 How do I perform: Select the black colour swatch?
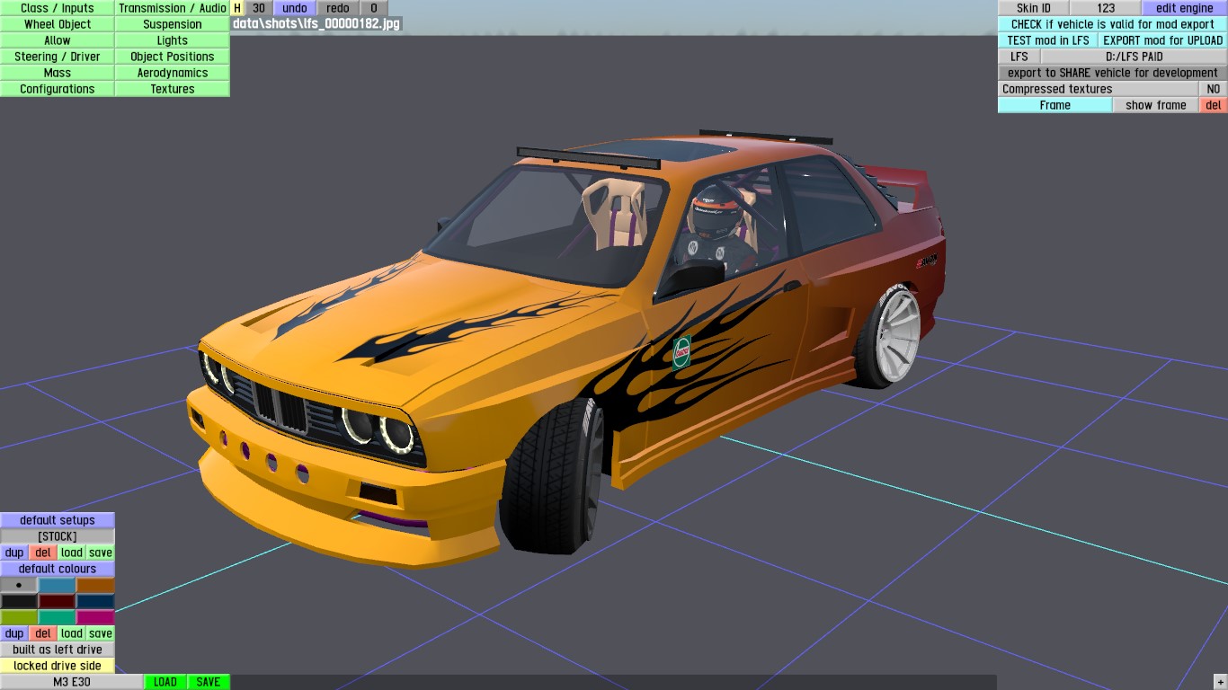[19, 601]
